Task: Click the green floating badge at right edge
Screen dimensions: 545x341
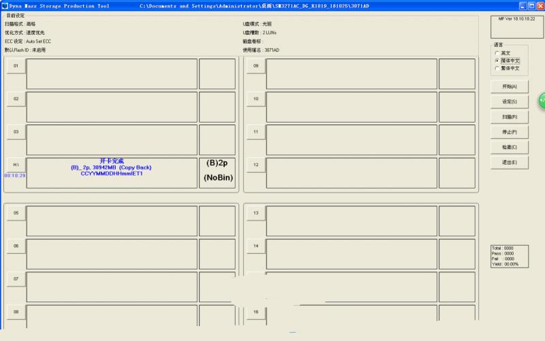Action: (541, 100)
